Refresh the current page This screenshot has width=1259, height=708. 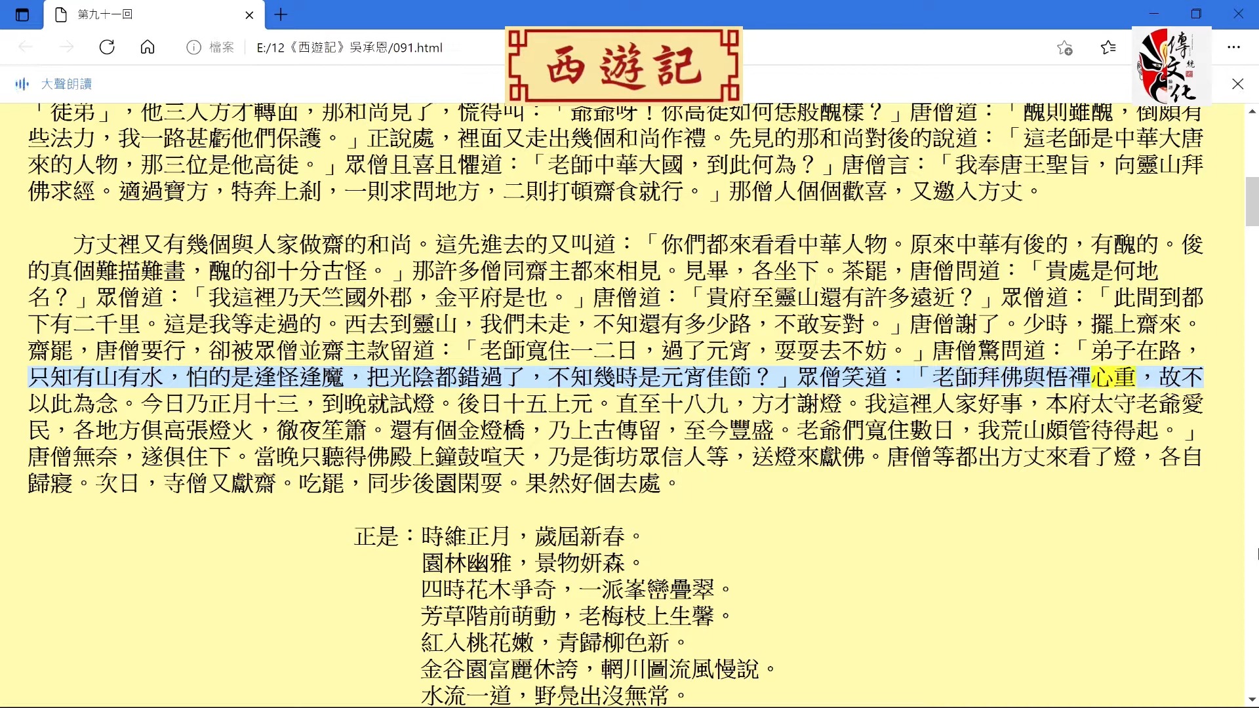coord(107,47)
